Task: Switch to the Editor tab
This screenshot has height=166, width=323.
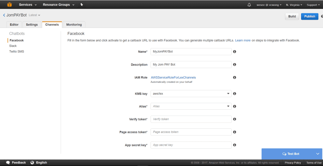Action: 14,24
